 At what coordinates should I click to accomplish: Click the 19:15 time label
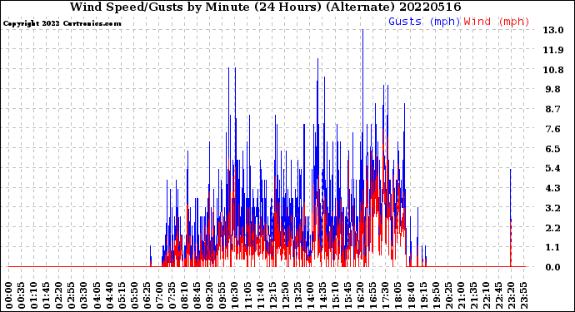pyautogui.click(x=423, y=295)
